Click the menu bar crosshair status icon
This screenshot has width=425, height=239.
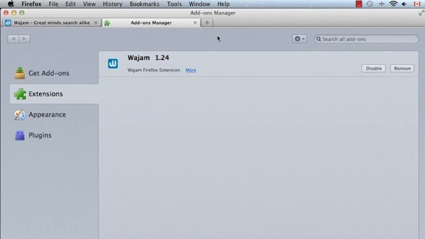(382, 4)
